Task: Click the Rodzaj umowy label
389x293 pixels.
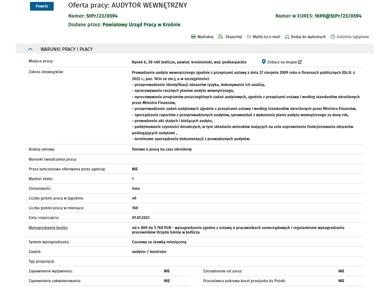Action: coord(42,149)
